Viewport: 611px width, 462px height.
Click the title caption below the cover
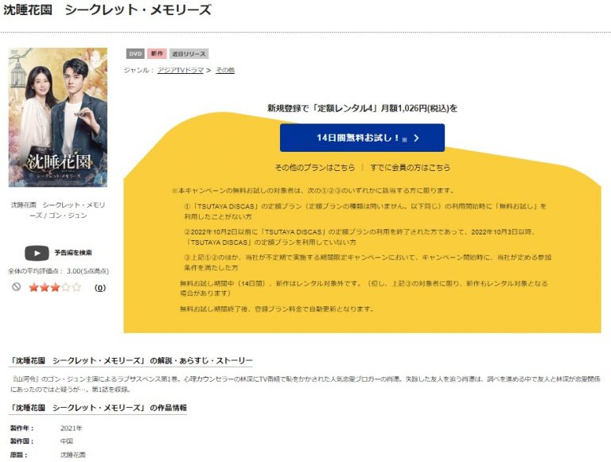coord(58,210)
